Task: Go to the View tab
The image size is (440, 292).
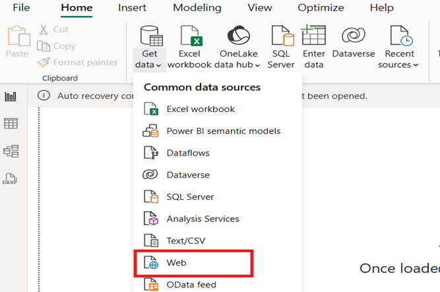Action: (x=259, y=7)
